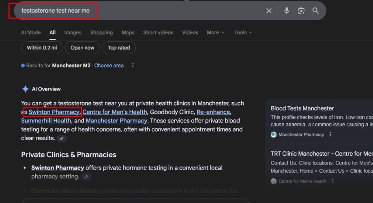
Task: Switch to the Maps tab
Action: (x=128, y=33)
